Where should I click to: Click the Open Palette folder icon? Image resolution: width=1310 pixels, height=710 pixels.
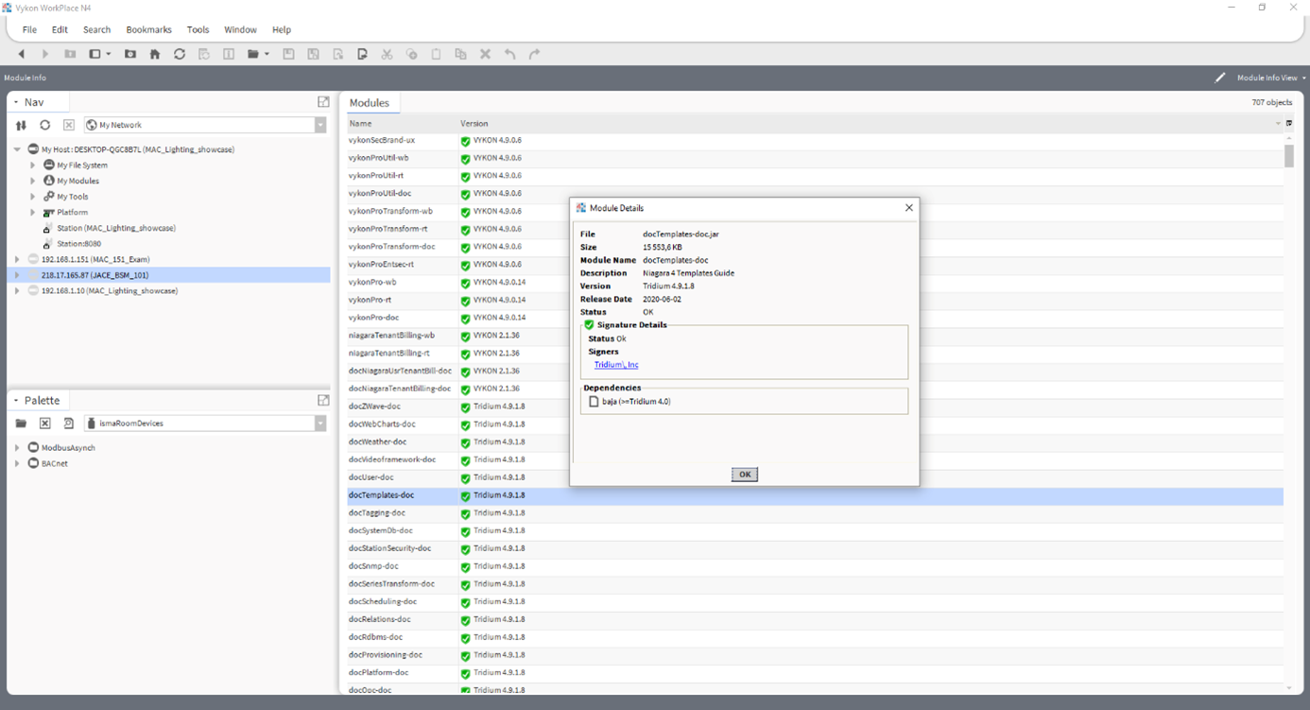point(21,424)
